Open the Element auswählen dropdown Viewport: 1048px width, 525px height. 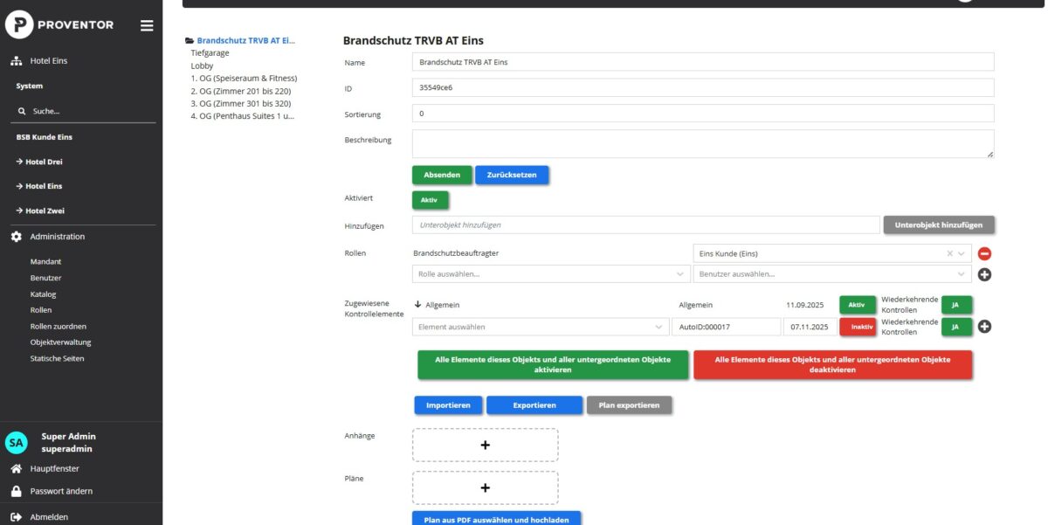point(540,327)
